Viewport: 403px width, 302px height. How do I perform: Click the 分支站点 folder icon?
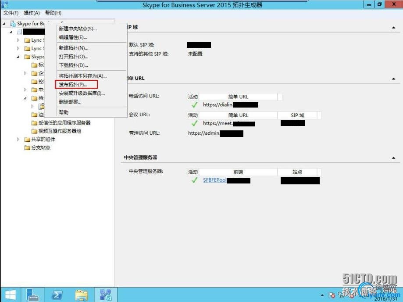[x=27, y=147]
